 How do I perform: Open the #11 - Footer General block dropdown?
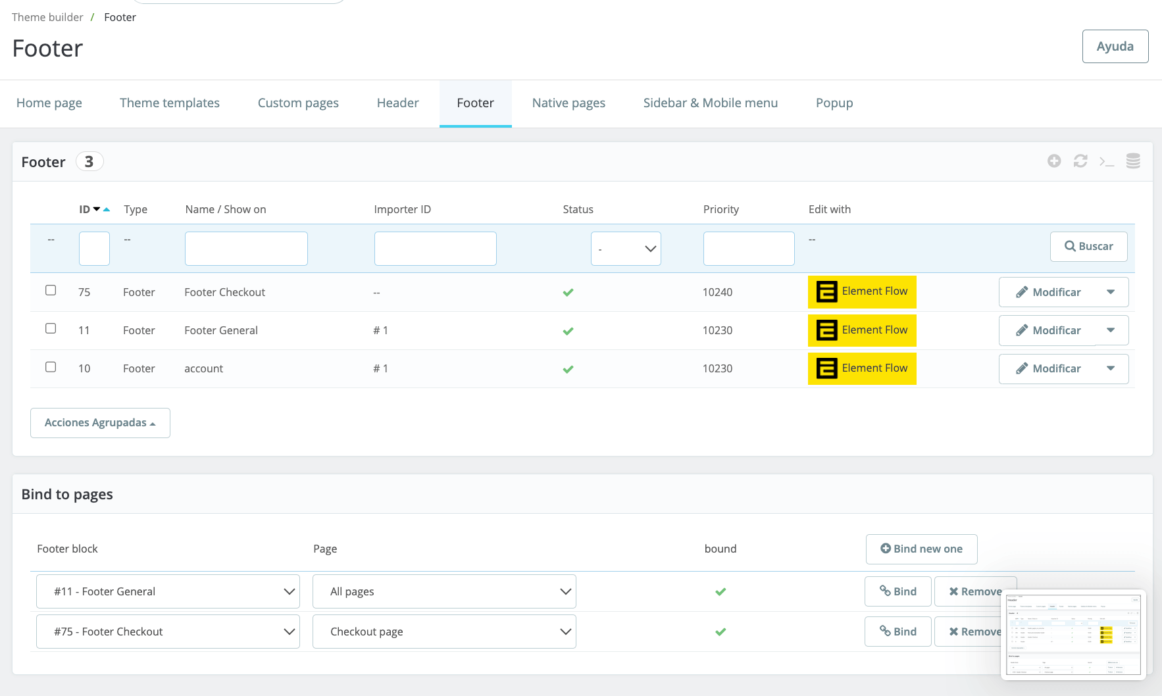pos(168,591)
